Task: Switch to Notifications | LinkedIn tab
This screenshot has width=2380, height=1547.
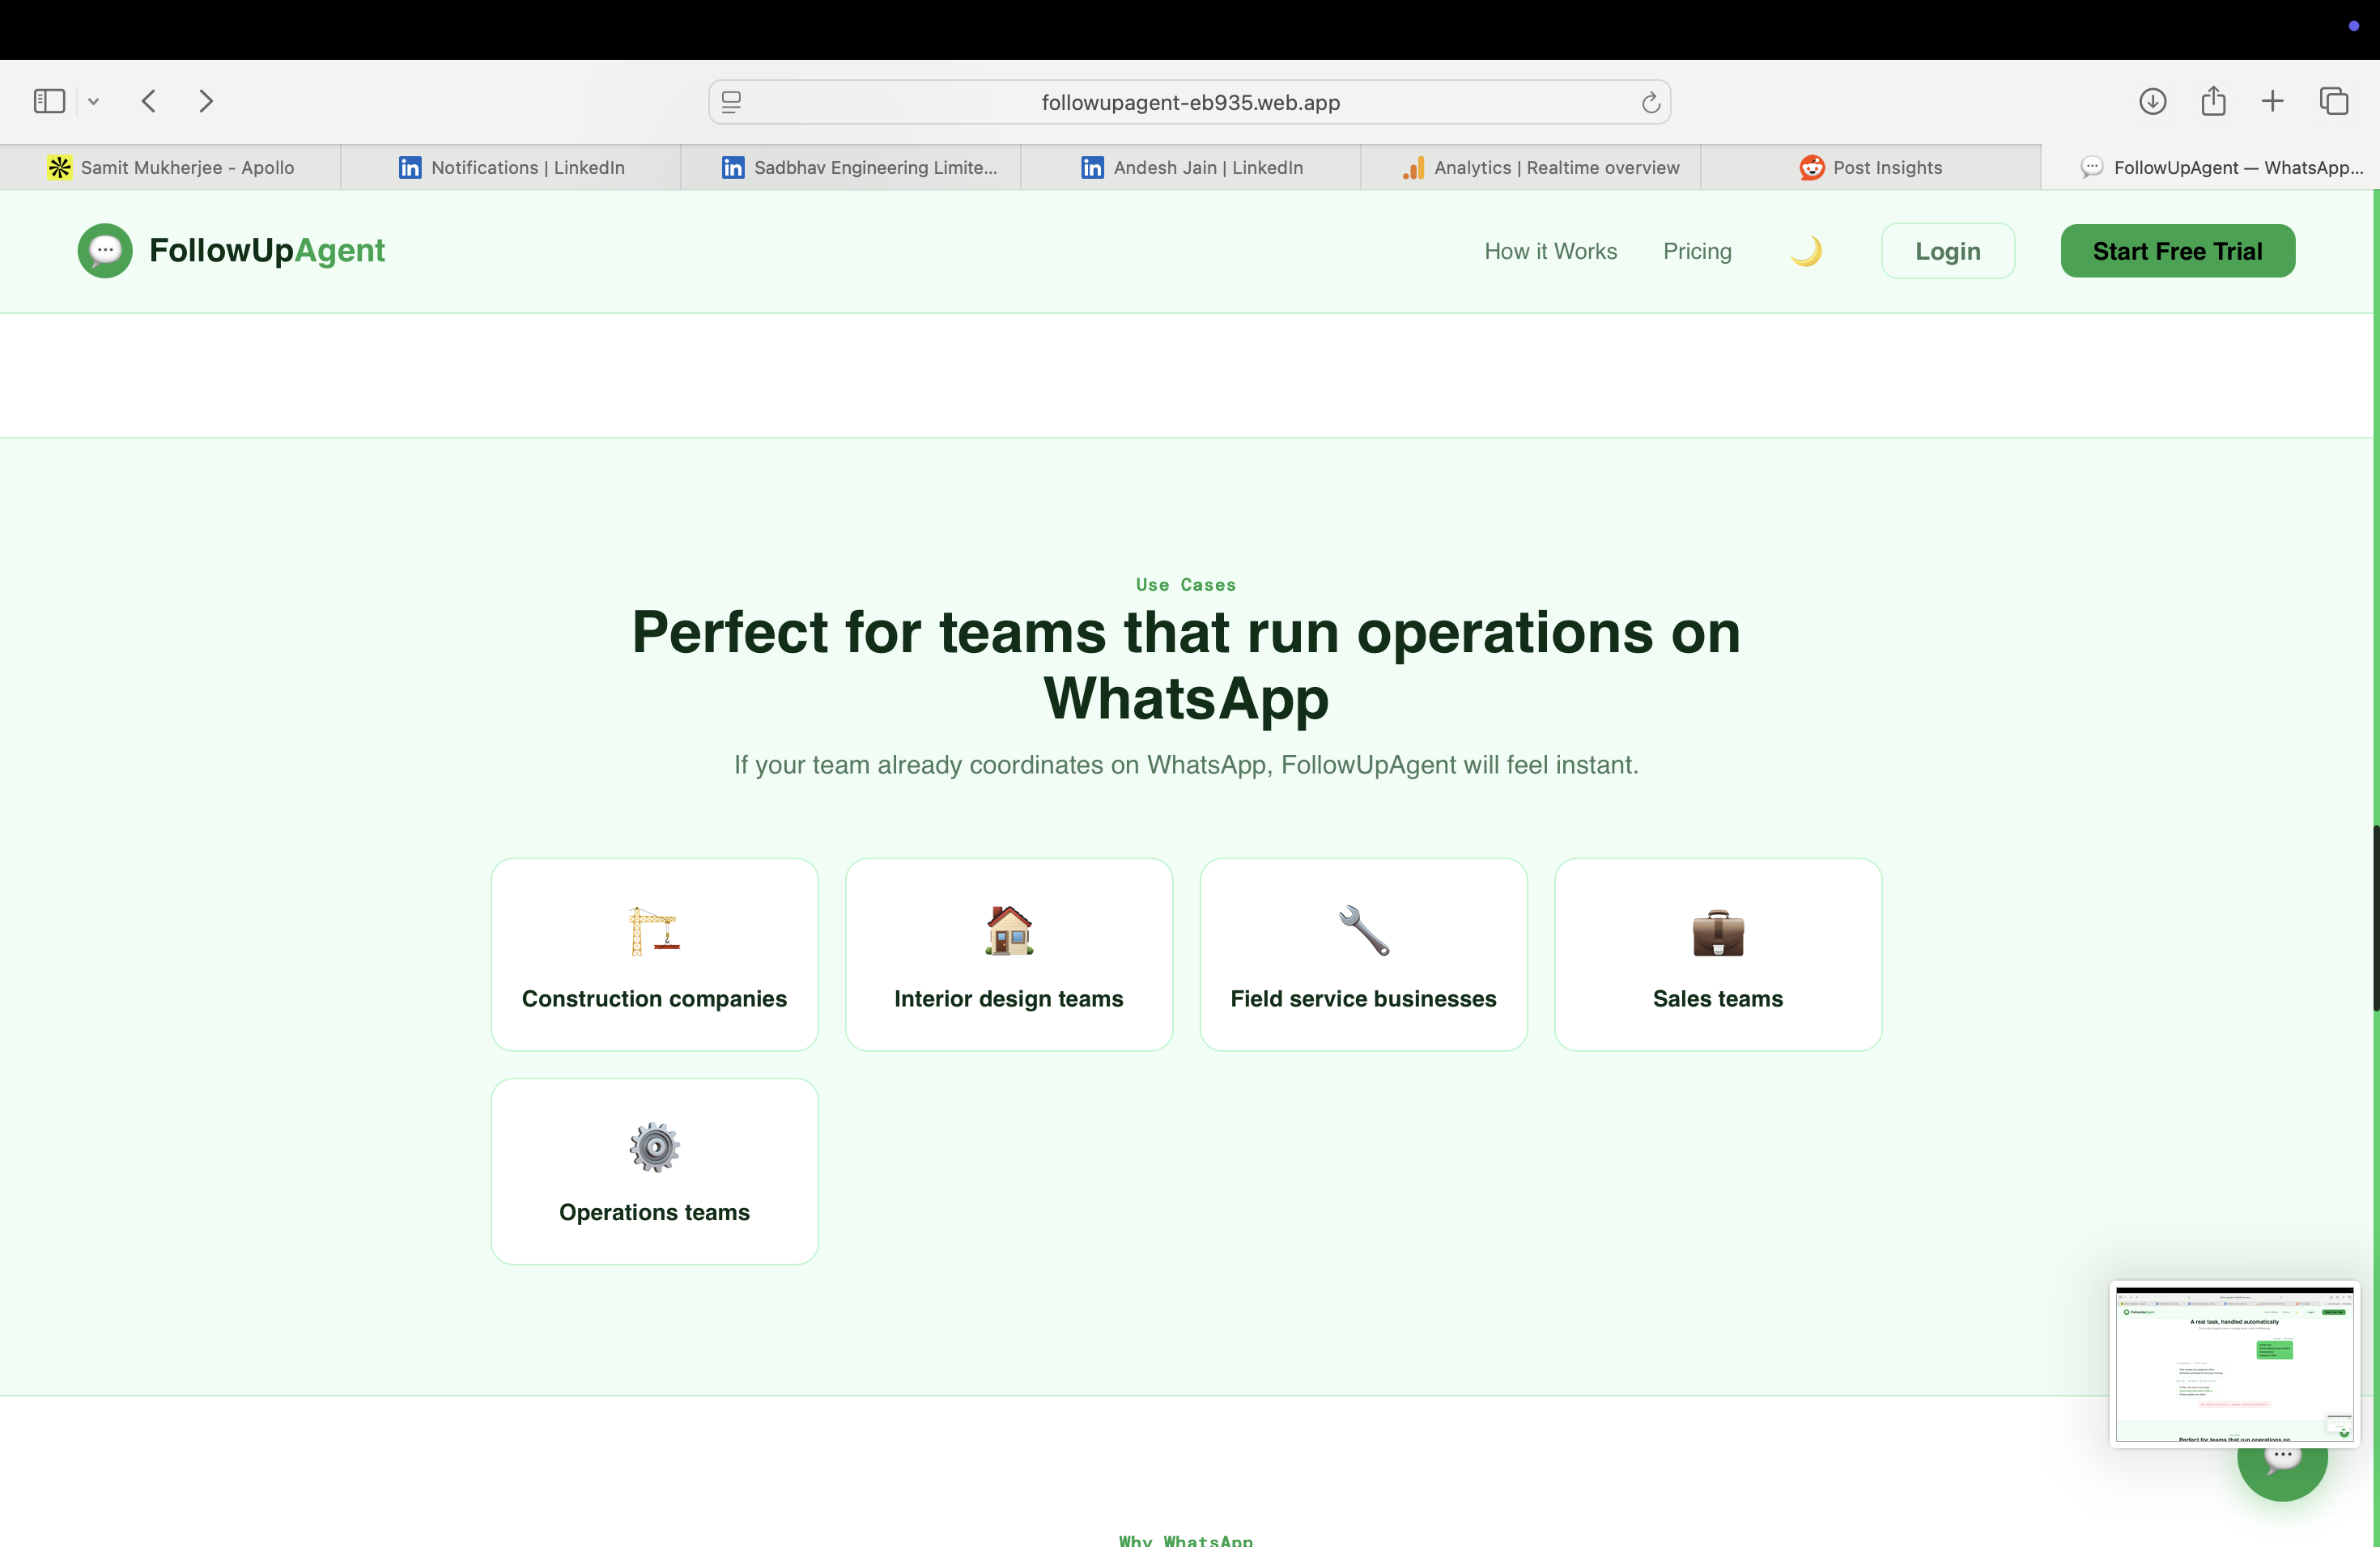Action: coord(511,167)
